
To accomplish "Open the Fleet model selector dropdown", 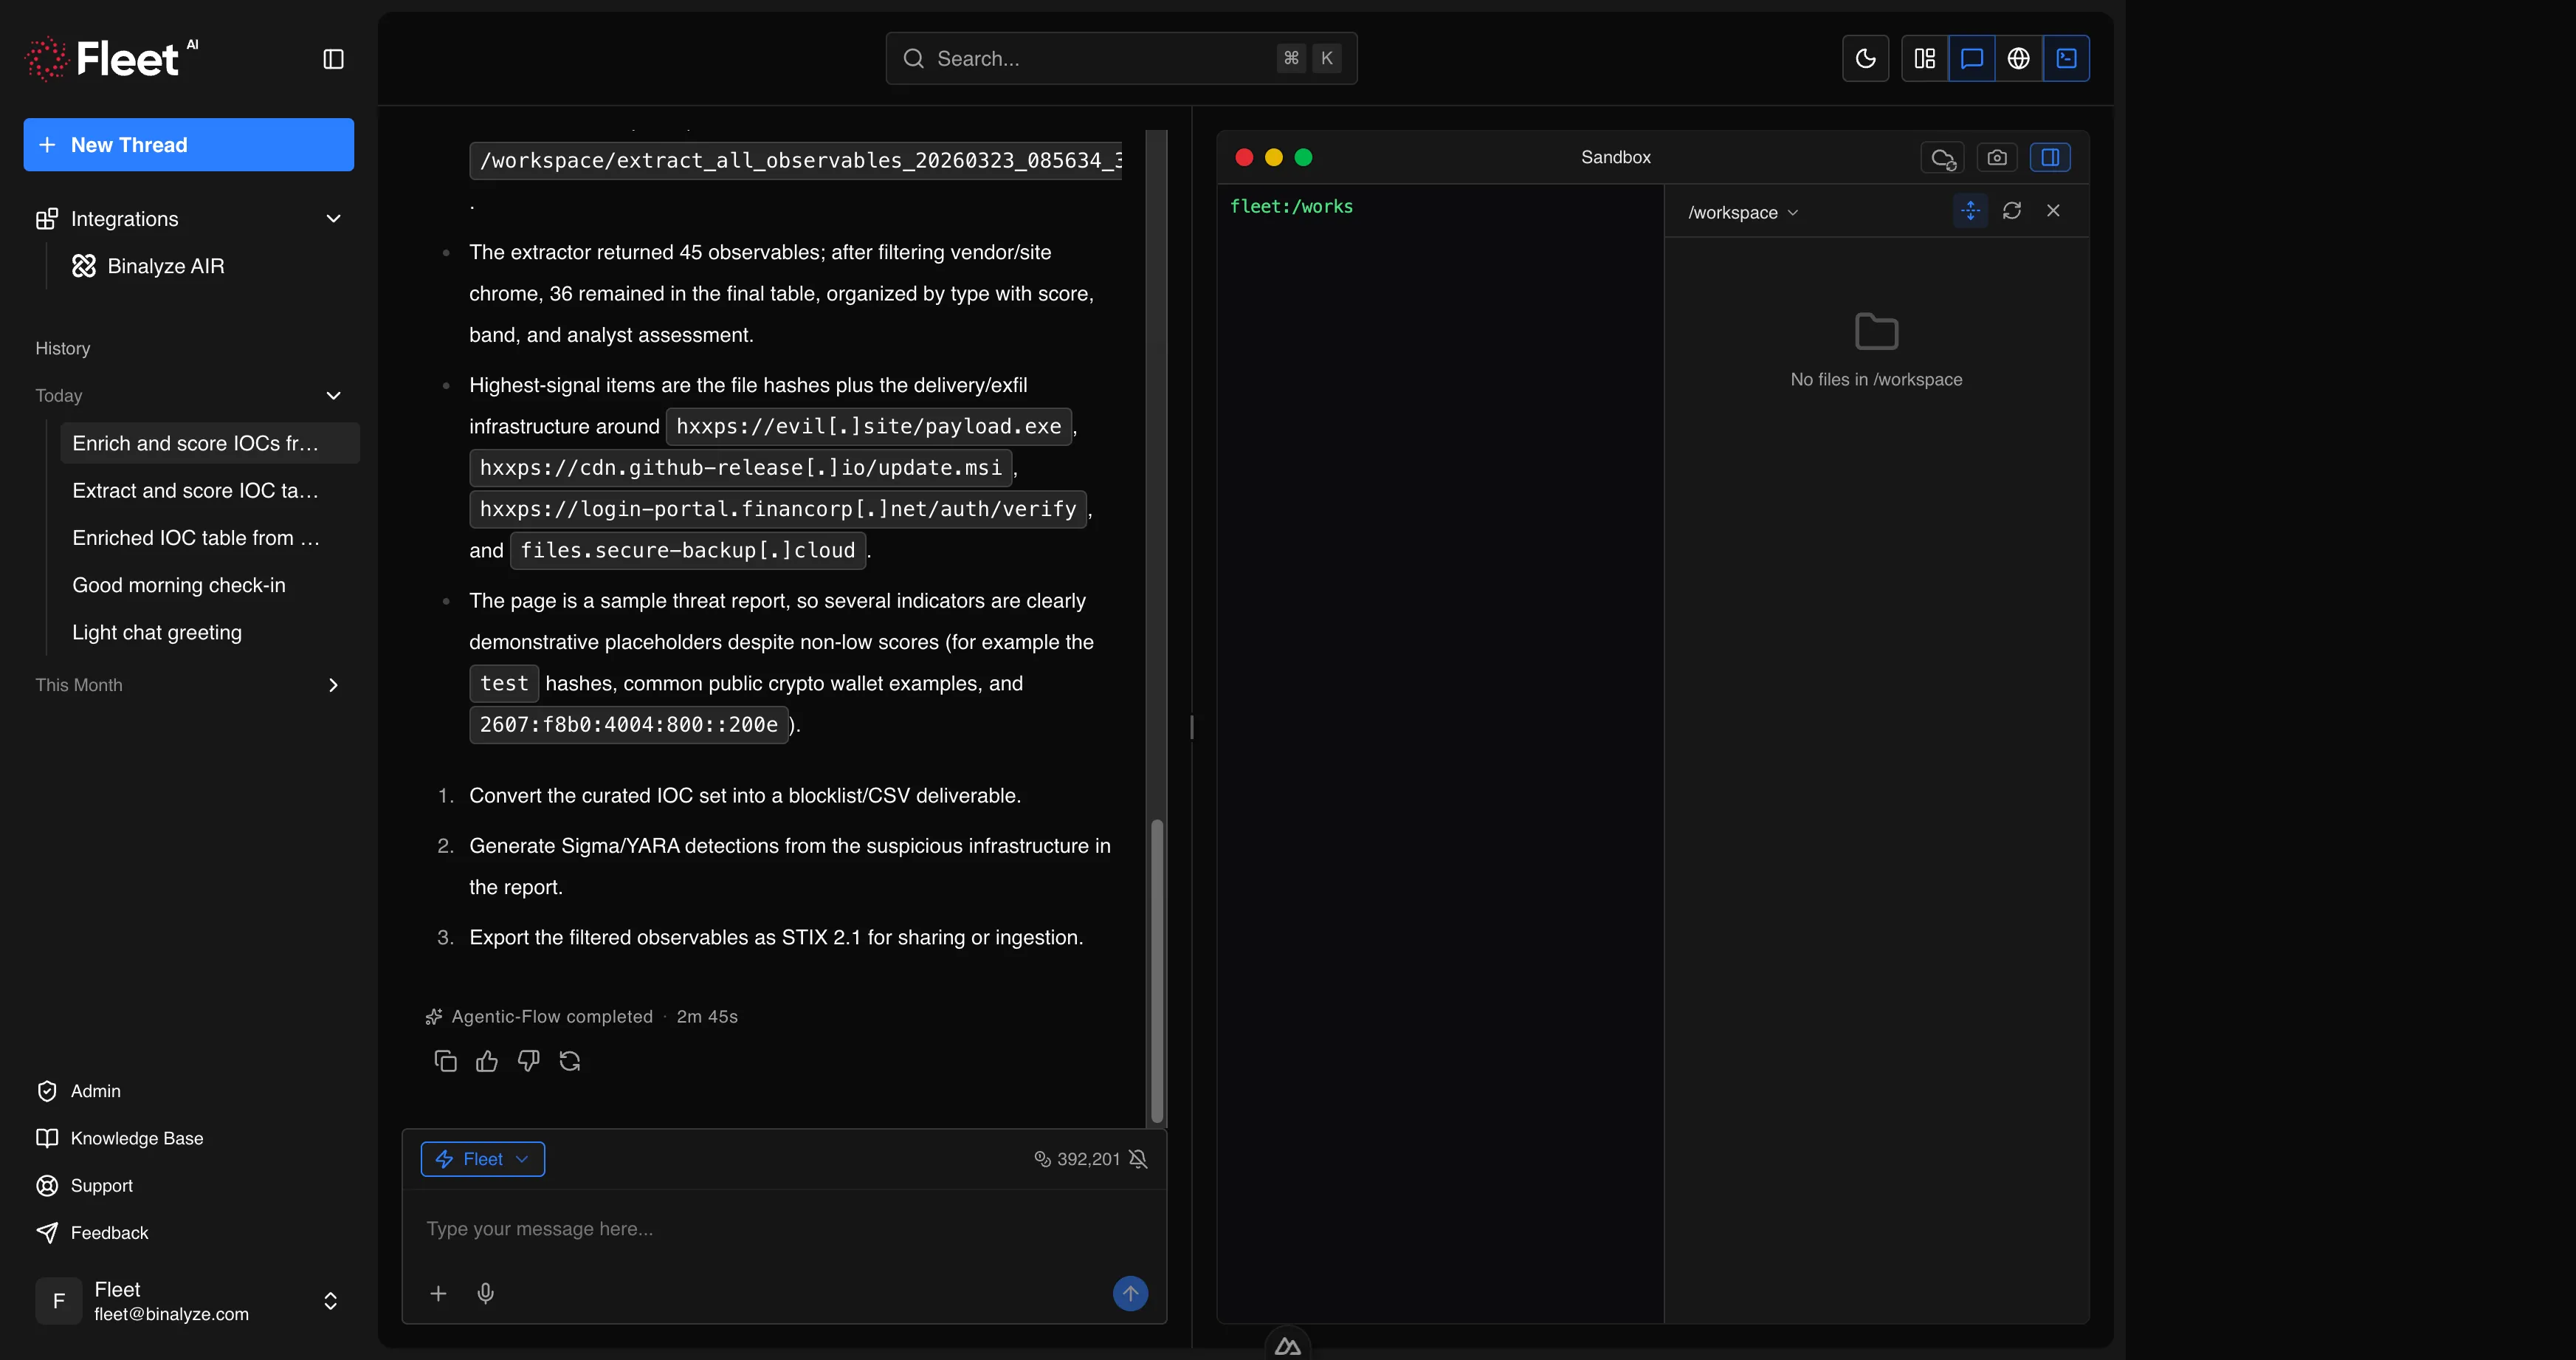I will pos(482,1159).
